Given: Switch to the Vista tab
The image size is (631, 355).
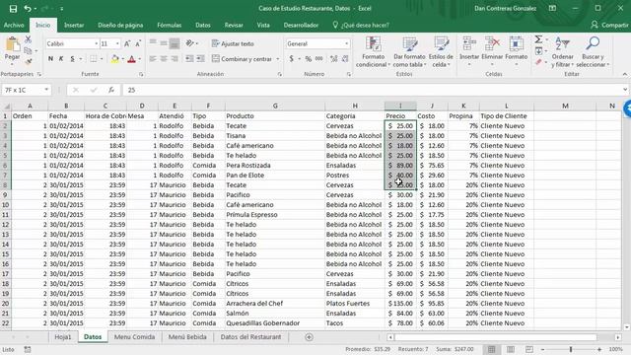Looking at the screenshot, I should (263, 25).
